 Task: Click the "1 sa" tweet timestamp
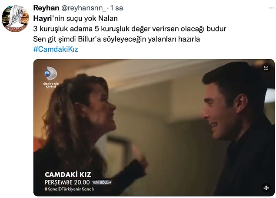coord(116,8)
